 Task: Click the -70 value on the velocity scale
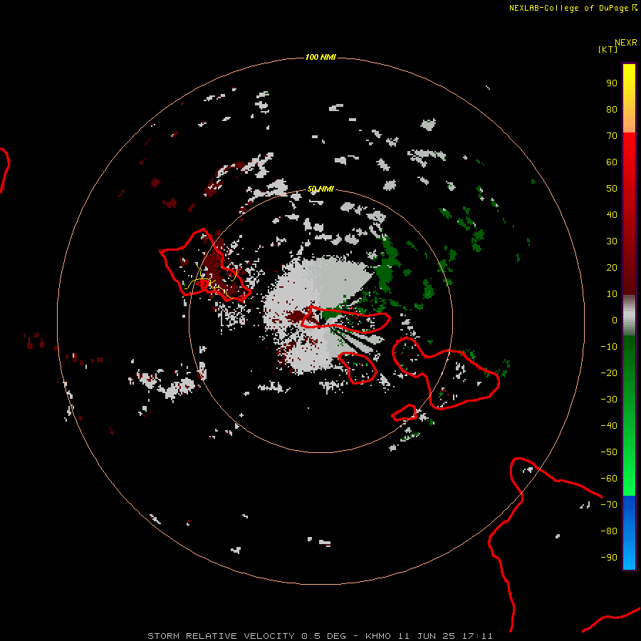coord(609,505)
